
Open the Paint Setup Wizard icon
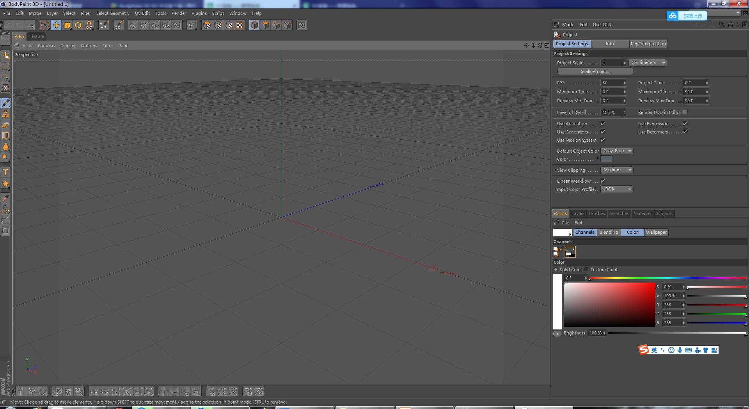(104, 25)
